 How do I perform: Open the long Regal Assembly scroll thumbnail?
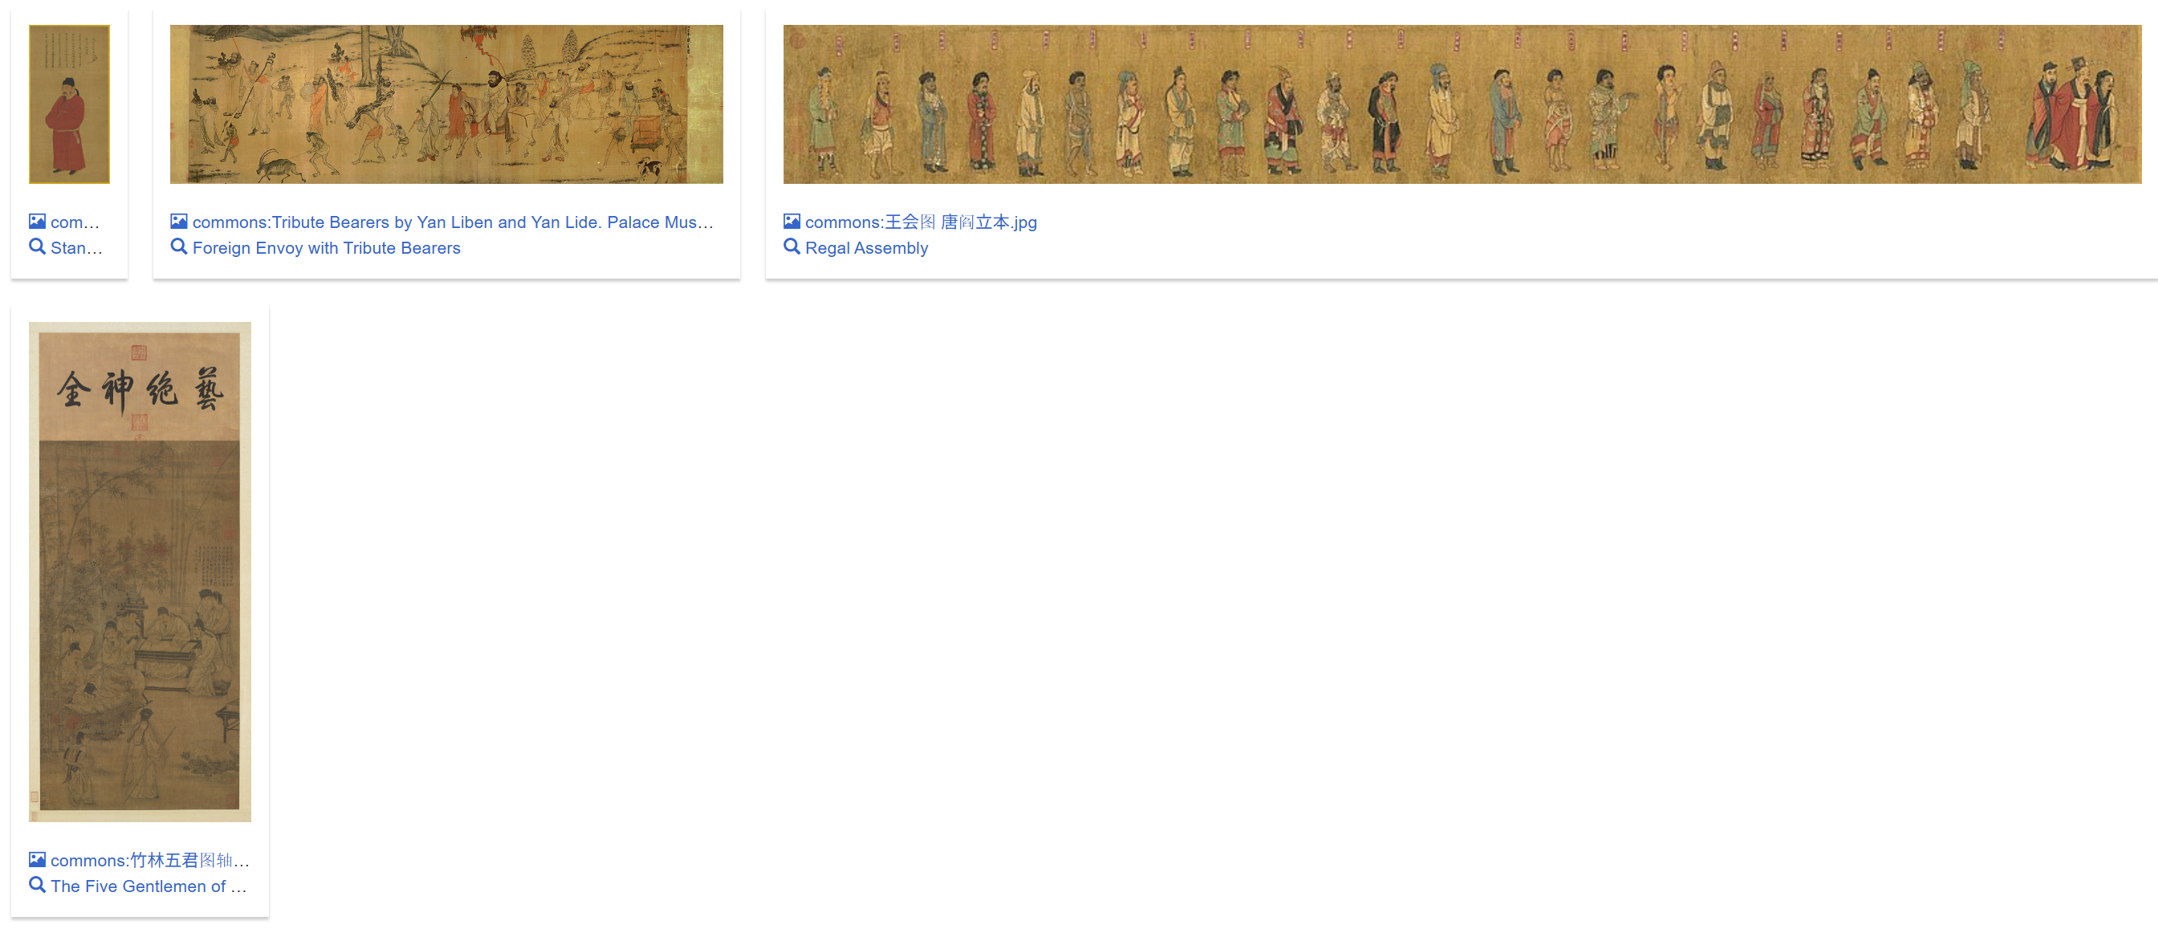[x=1461, y=104]
